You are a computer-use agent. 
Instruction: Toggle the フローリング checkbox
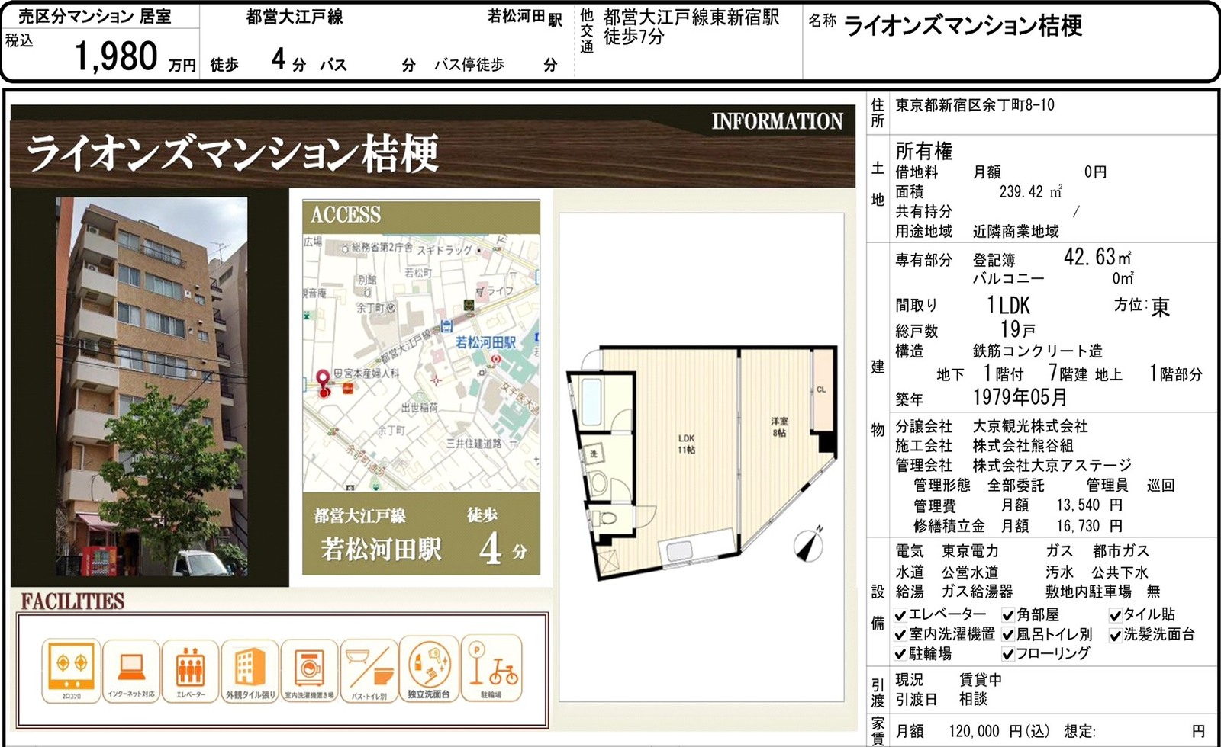click(x=1008, y=654)
